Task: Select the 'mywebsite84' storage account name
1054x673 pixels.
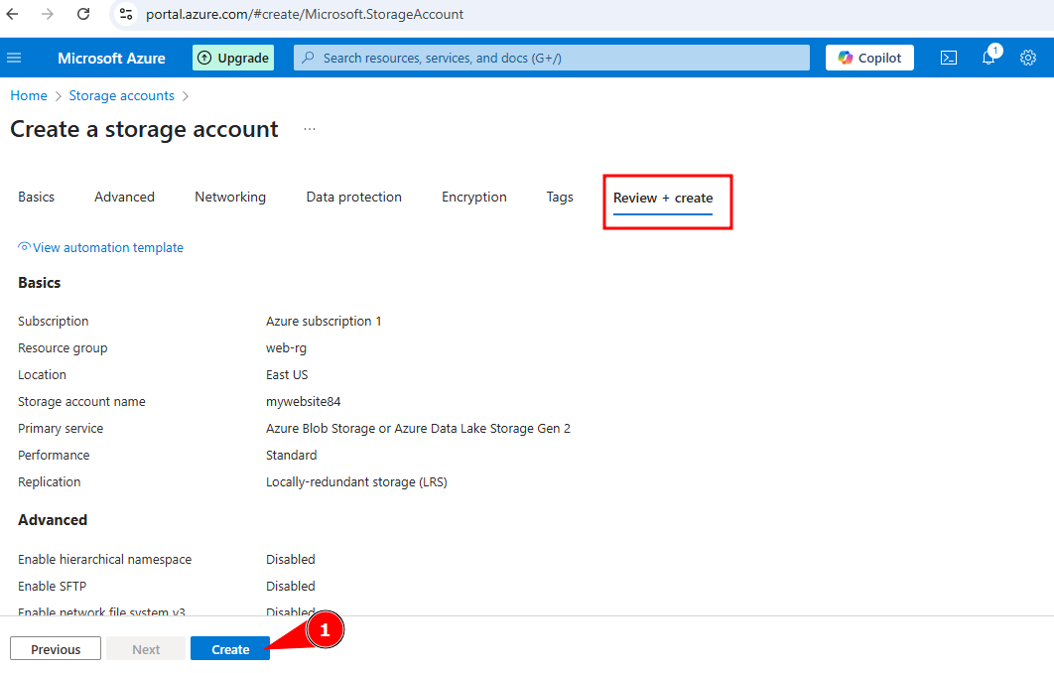Action: click(x=303, y=401)
